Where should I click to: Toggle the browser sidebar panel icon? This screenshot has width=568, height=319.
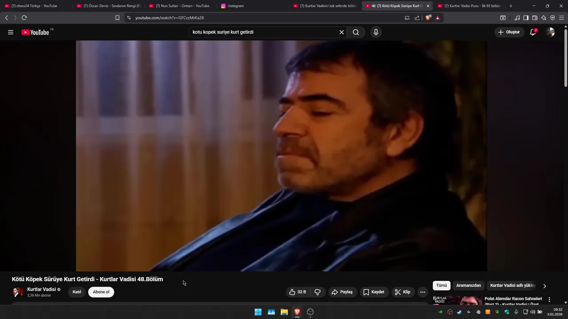point(526,18)
